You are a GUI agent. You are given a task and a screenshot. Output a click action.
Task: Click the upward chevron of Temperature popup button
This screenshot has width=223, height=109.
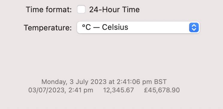click(194, 26)
